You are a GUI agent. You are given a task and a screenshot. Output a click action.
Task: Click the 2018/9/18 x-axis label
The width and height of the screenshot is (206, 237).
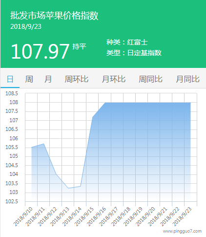[121, 216]
